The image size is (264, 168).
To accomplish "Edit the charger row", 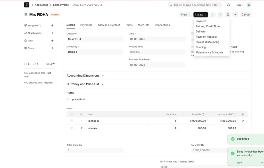I will pyautogui.click(x=243, y=128).
